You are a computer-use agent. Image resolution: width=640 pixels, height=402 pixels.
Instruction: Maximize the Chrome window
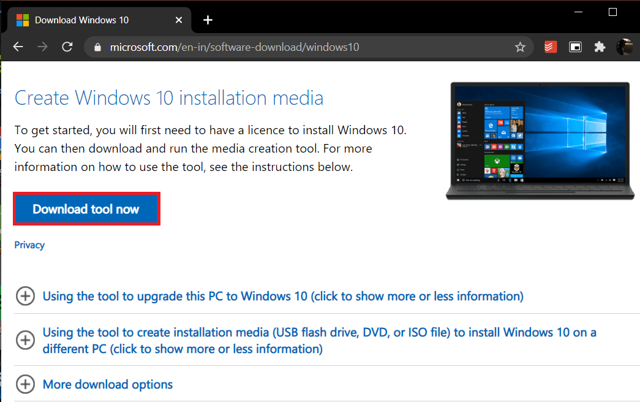[x=612, y=12]
